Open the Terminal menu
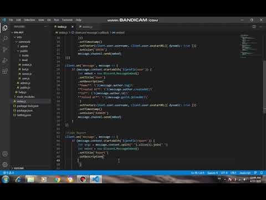The height and width of the screenshot is (200, 266). click(x=67, y=20)
